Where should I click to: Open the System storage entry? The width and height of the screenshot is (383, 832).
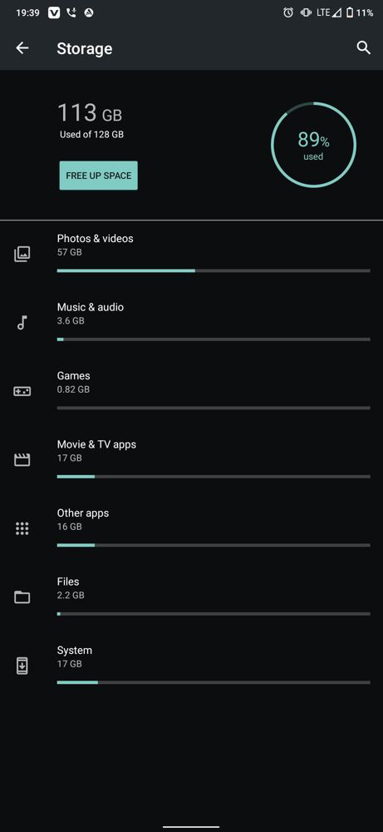tap(191, 666)
